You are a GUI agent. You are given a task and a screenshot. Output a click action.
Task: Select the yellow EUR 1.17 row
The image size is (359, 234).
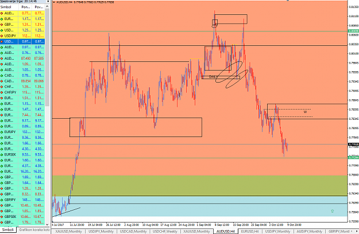[22, 19]
